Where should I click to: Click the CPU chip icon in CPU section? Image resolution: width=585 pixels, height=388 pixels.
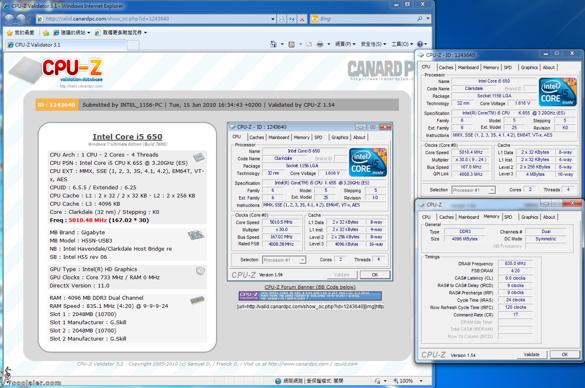(x=198, y=157)
